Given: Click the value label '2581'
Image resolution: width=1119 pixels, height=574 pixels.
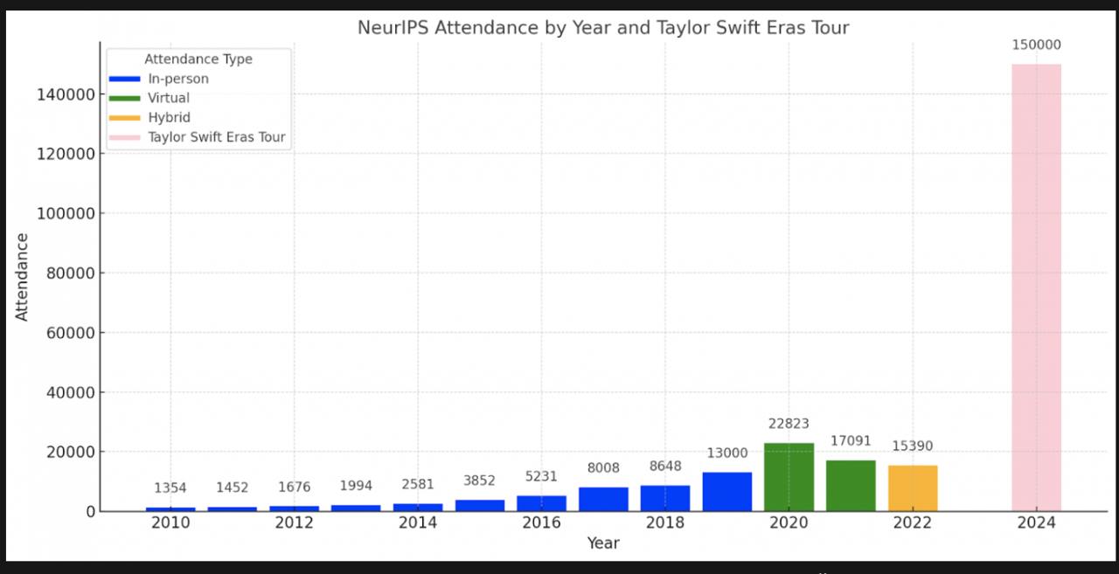Looking at the screenshot, I should [418, 485].
